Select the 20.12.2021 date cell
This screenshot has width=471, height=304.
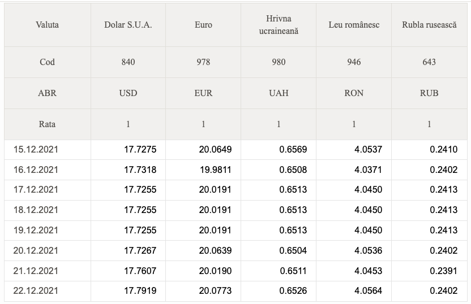[48, 250]
